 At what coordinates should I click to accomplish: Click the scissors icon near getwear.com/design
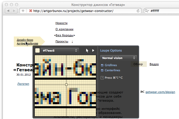(142, 92)
